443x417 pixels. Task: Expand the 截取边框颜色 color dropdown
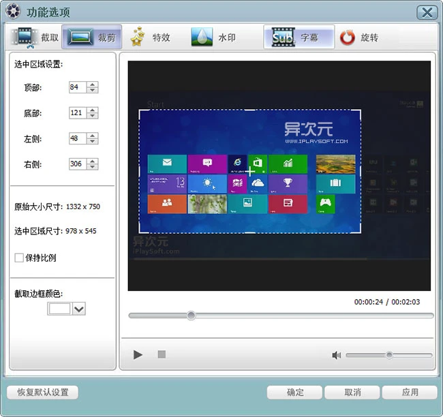(78, 309)
